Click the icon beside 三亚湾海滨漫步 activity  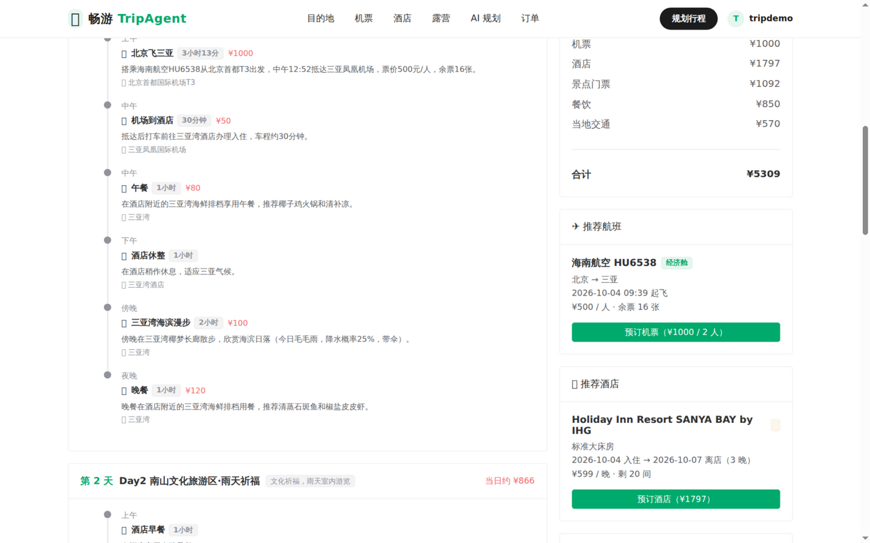(x=124, y=323)
